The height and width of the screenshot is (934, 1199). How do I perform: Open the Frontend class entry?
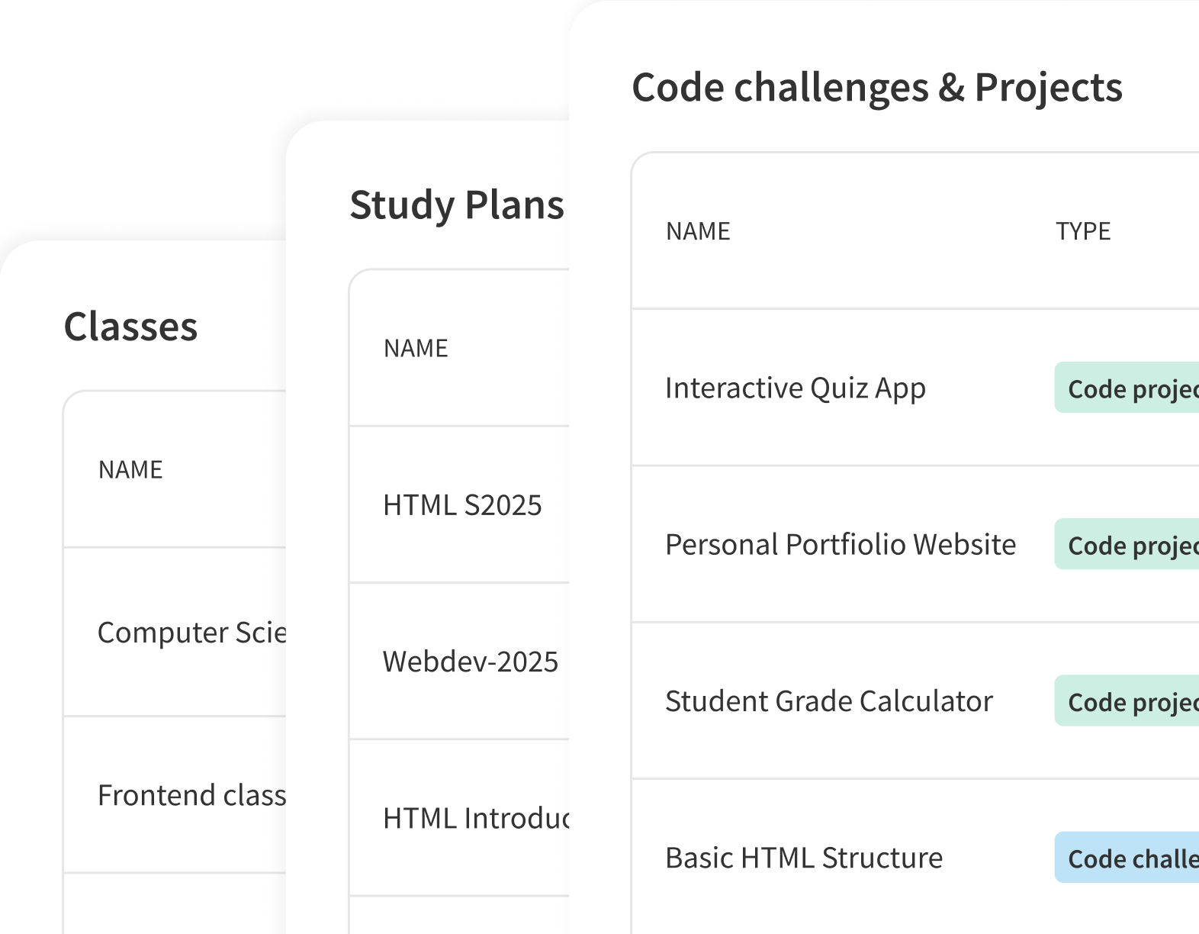(191, 795)
